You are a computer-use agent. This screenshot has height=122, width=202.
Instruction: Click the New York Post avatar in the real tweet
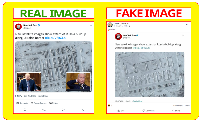point(18,27)
